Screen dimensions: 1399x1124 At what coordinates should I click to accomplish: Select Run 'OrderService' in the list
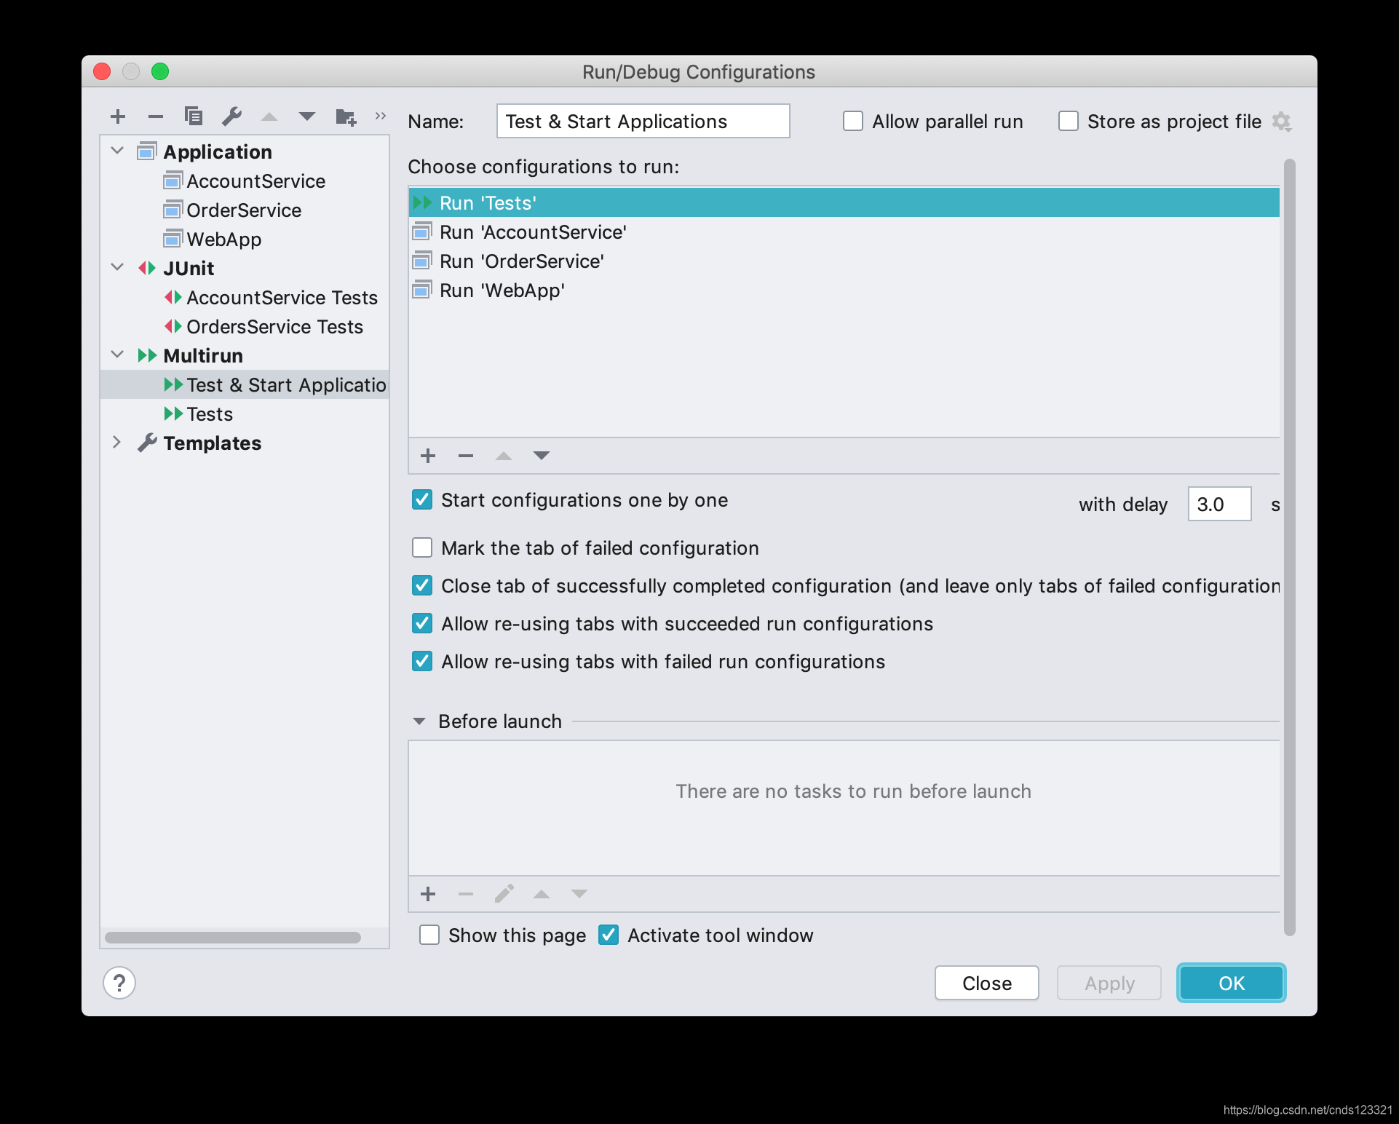(x=521, y=261)
